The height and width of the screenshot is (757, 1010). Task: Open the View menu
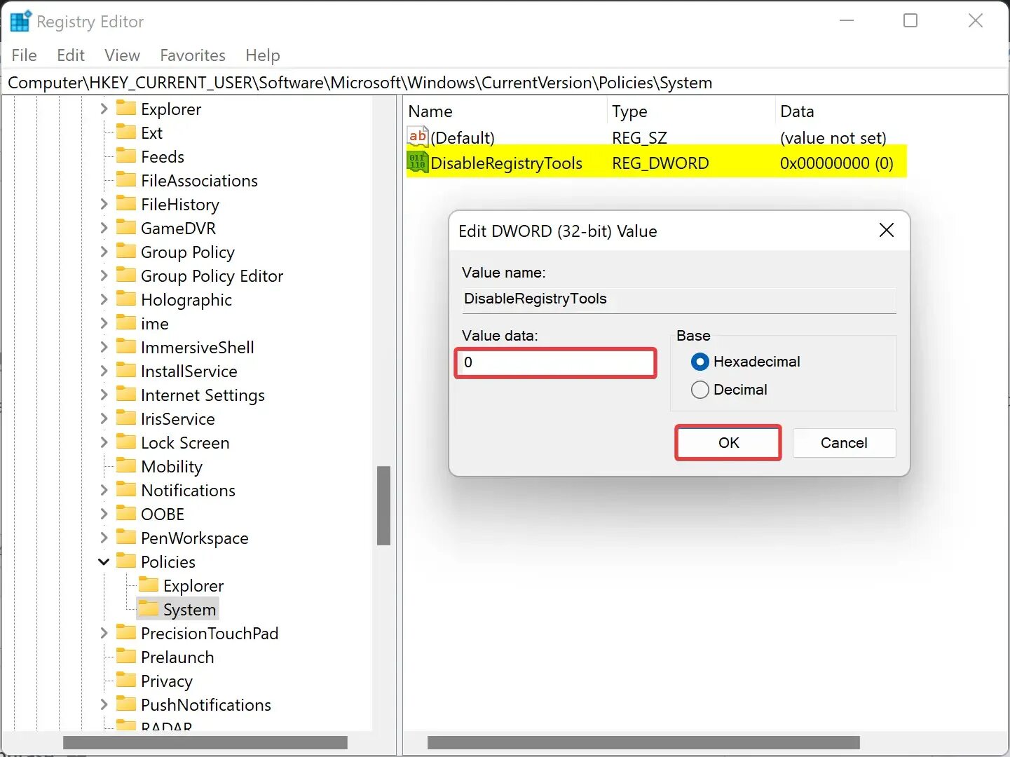(x=122, y=55)
